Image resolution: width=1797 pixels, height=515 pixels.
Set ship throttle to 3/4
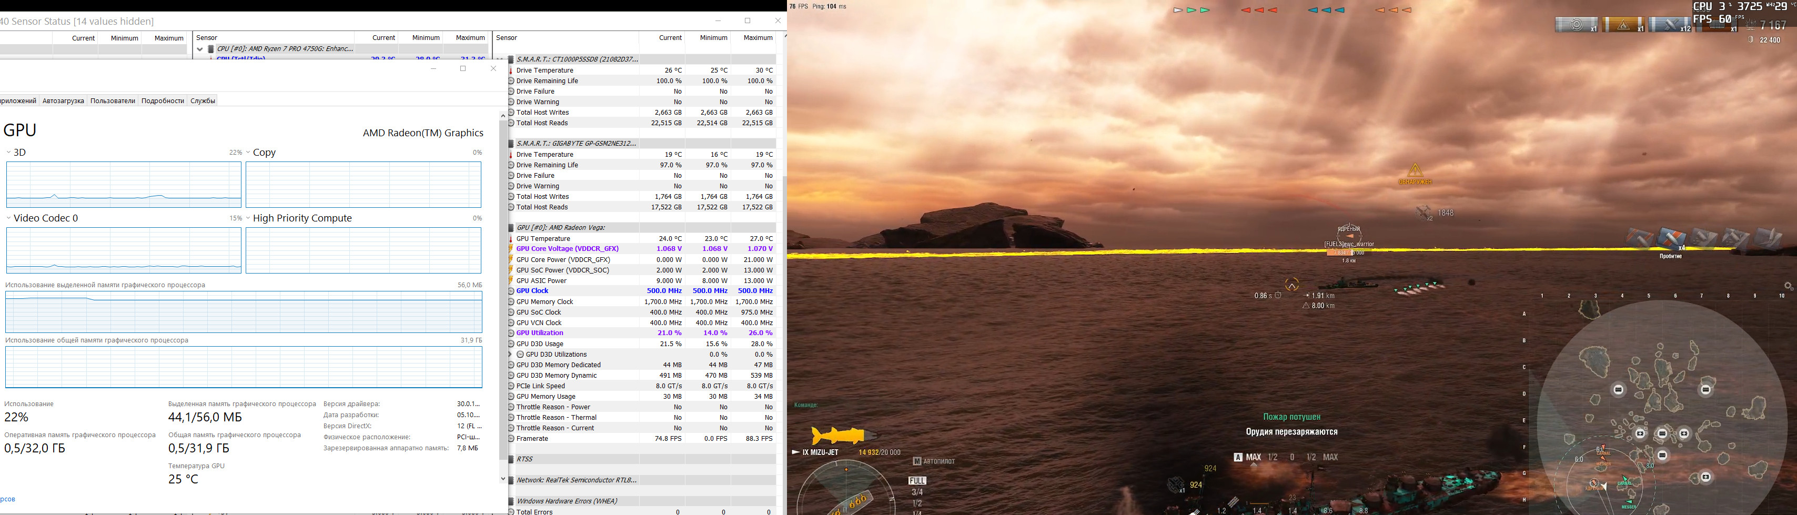[x=917, y=492]
